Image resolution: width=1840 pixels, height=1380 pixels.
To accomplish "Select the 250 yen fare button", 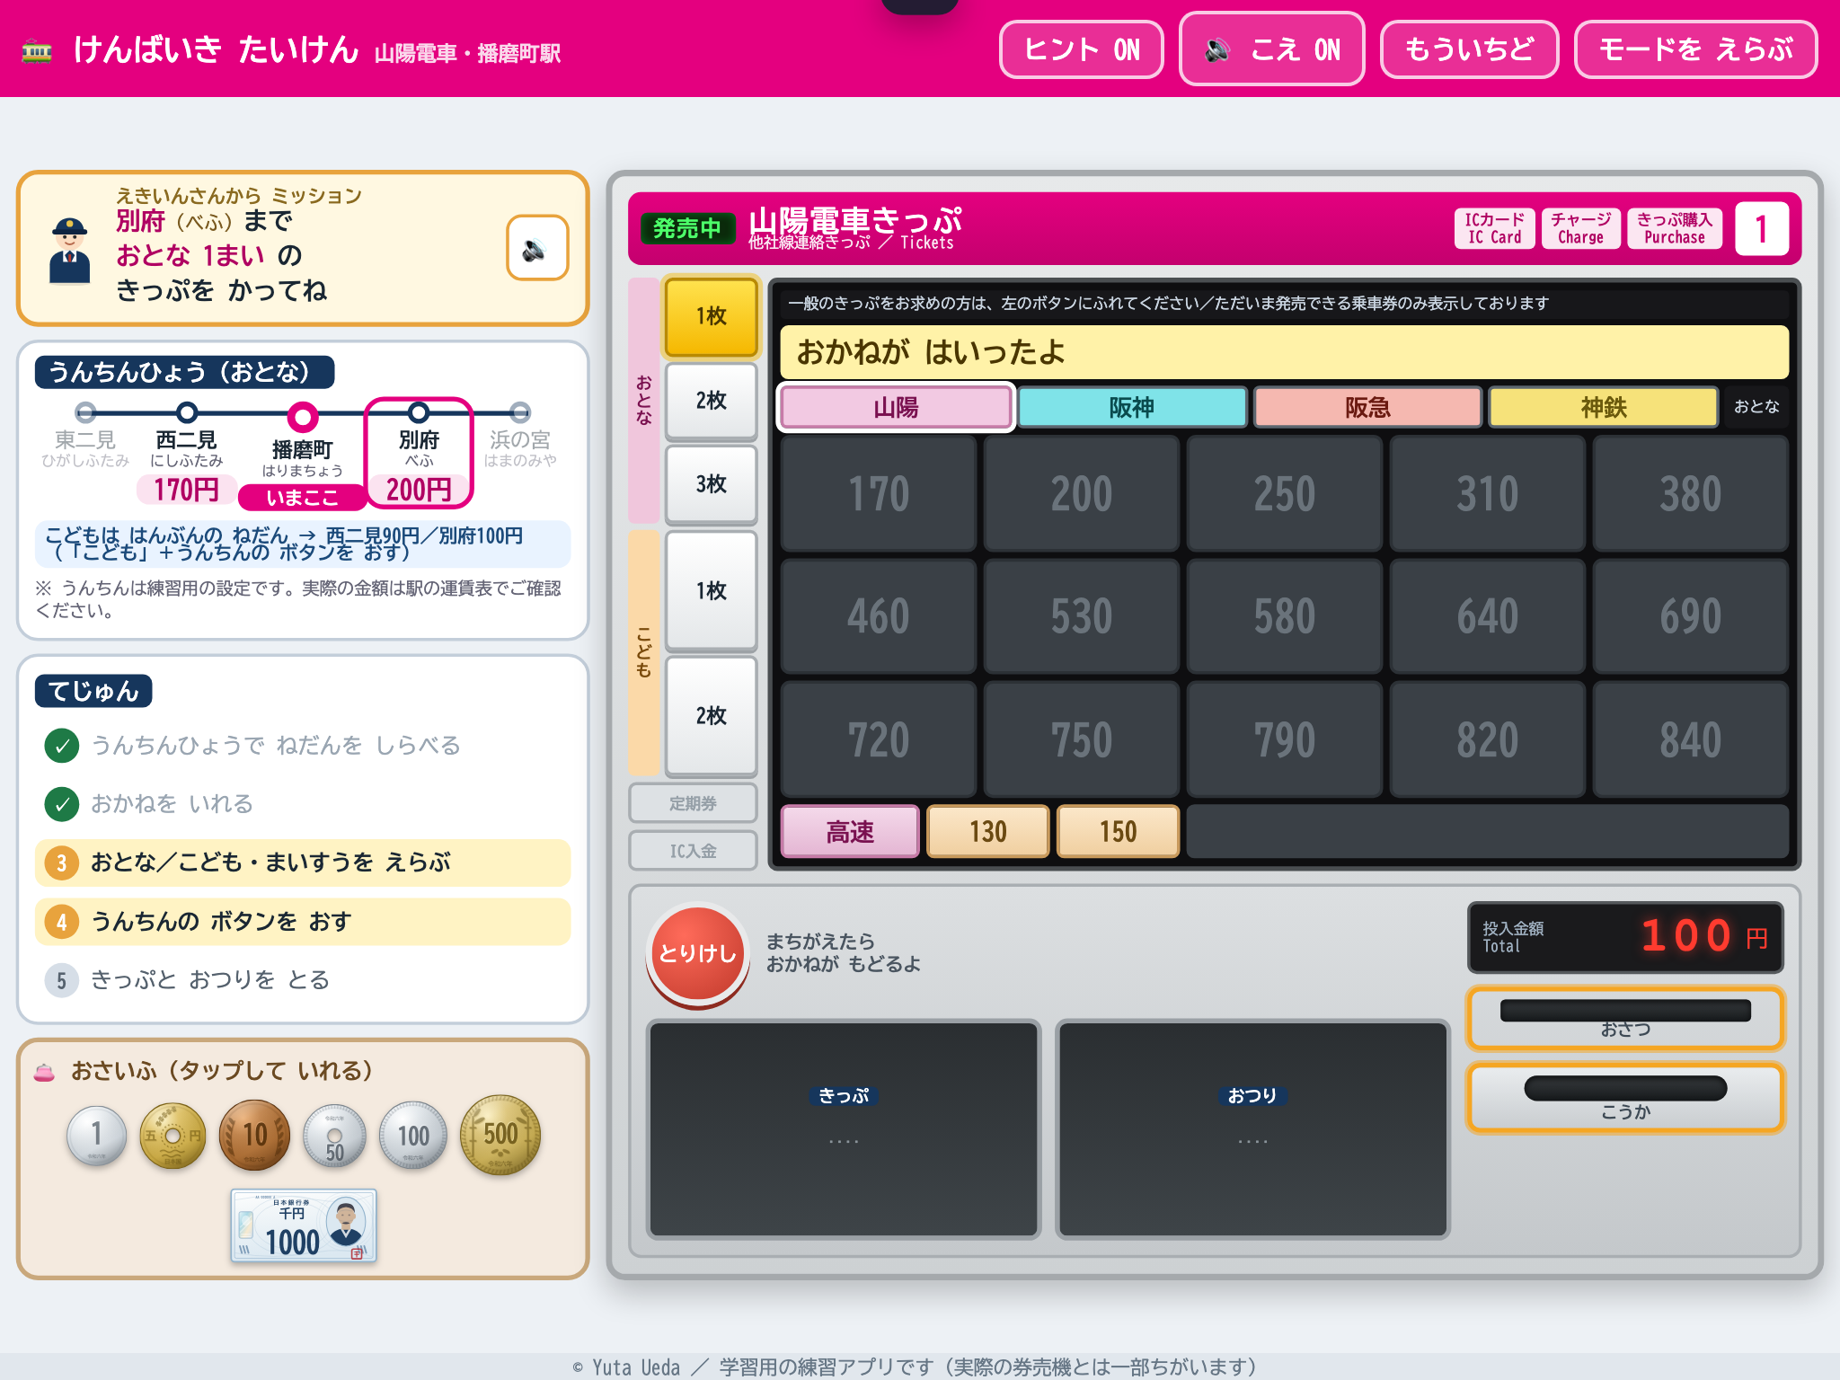I will click(x=1285, y=494).
